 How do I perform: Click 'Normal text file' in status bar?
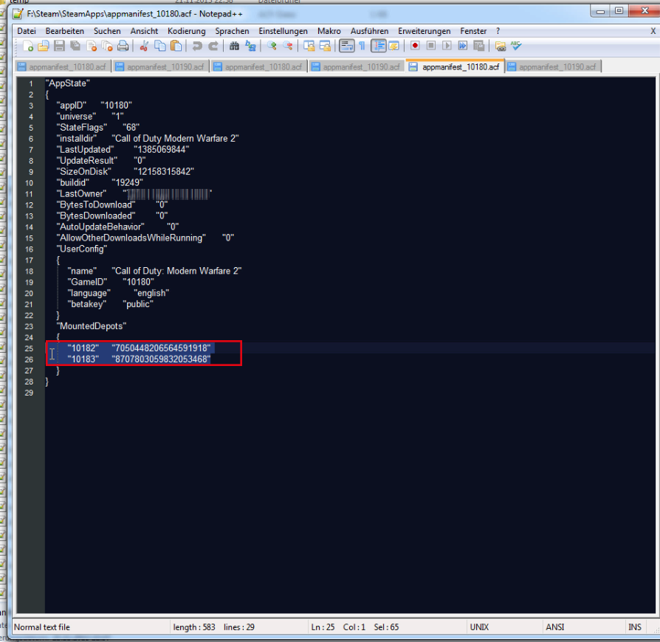coord(41,627)
